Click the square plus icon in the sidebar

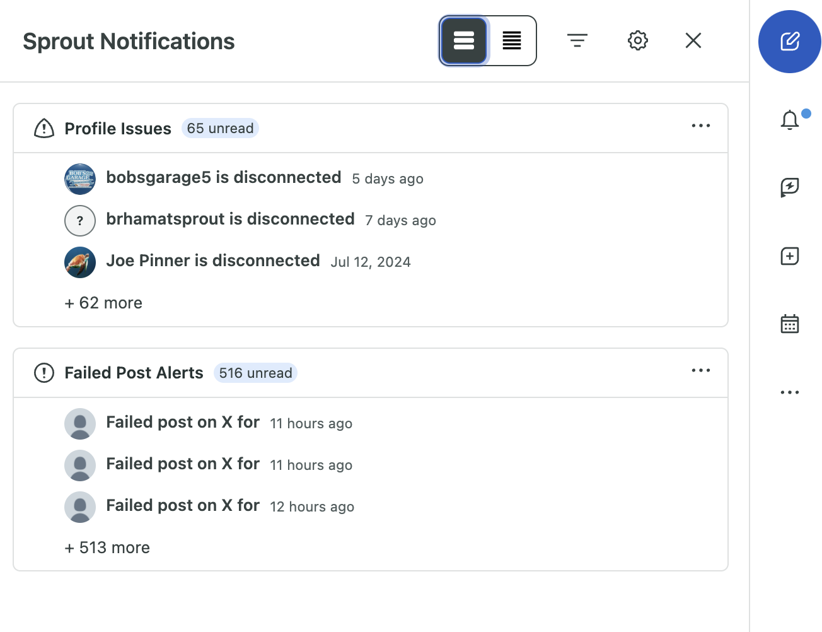pyautogui.click(x=789, y=256)
